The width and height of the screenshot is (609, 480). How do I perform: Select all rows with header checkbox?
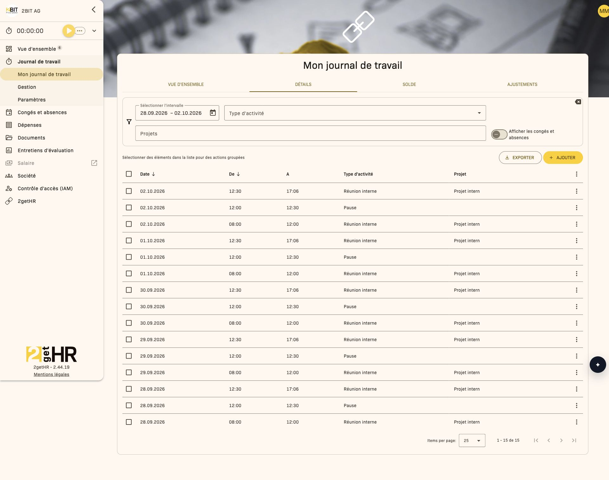point(129,174)
